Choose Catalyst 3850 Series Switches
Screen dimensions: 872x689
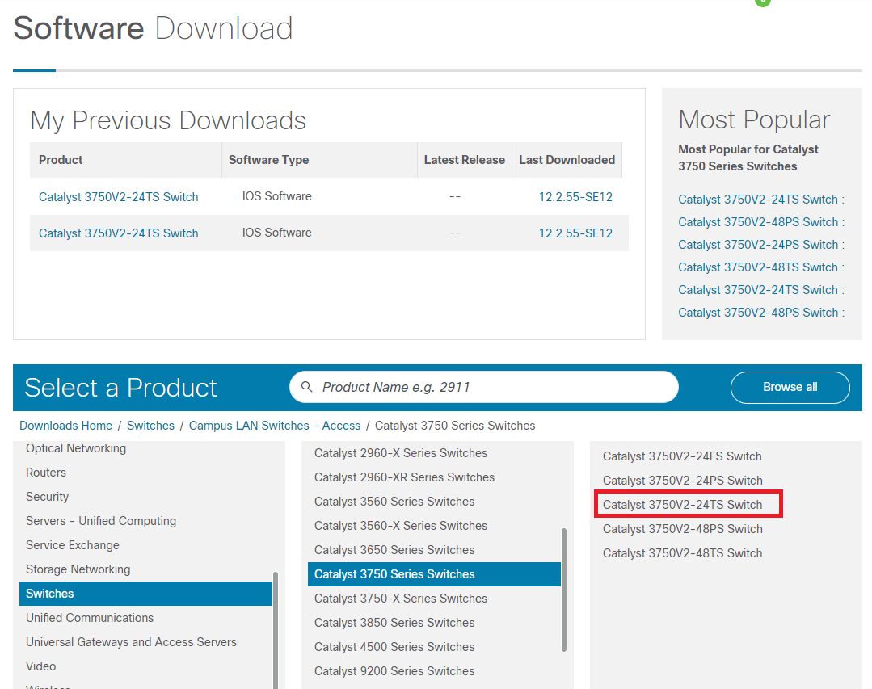coord(394,623)
